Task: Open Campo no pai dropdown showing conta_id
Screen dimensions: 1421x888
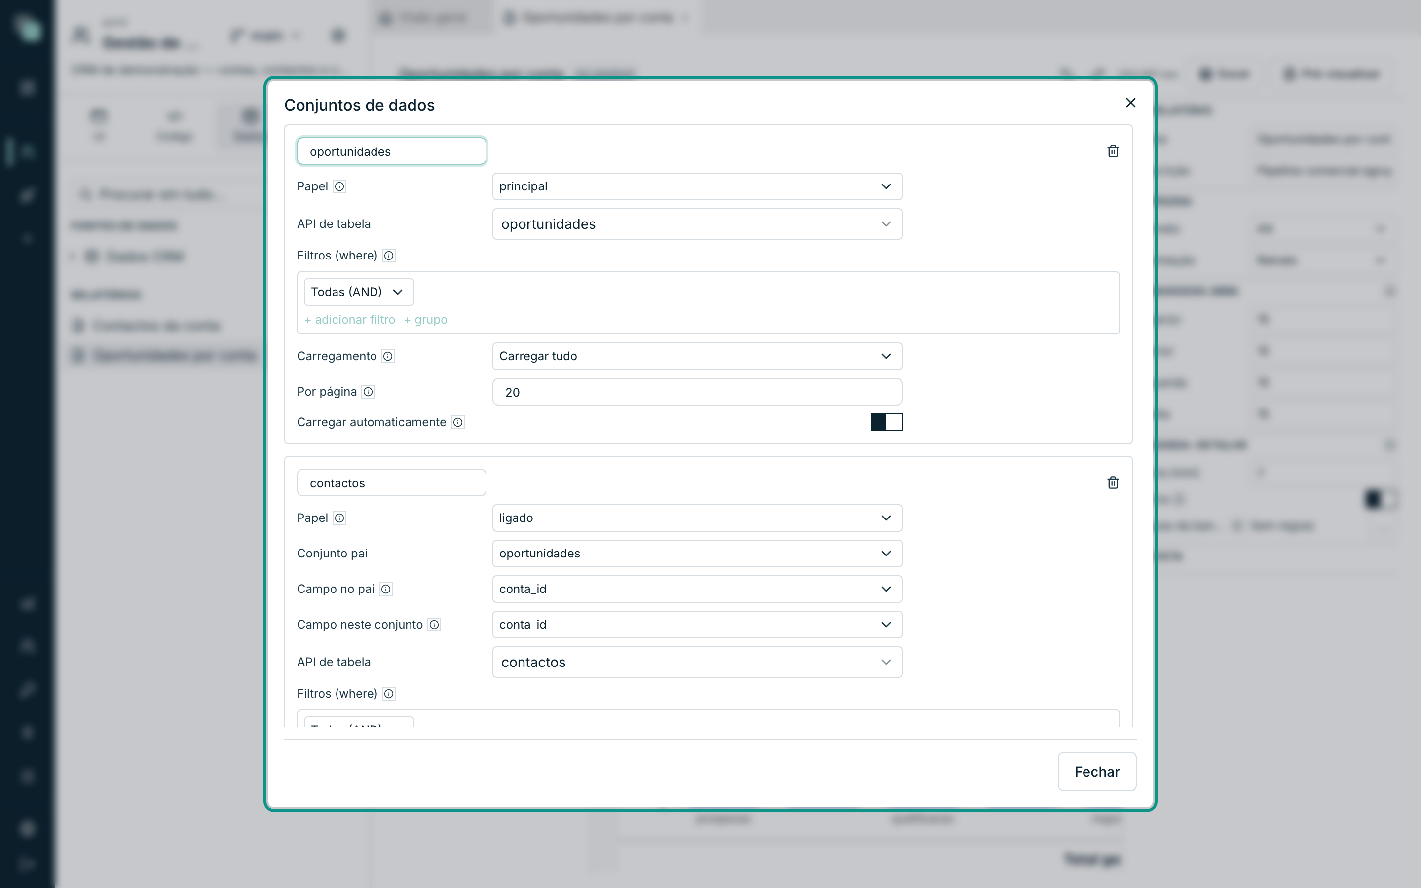Action: (697, 589)
